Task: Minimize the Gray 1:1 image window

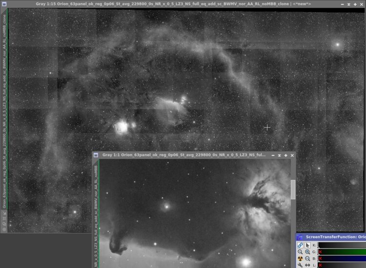Action: pos(273,155)
